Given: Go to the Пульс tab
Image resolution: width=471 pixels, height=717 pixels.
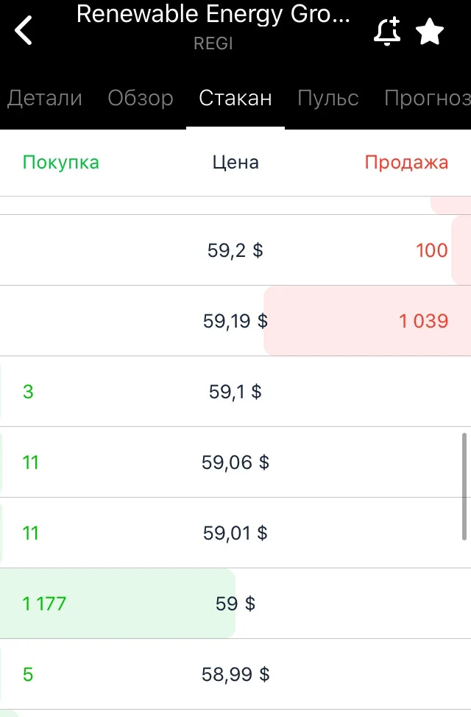Looking at the screenshot, I should (x=328, y=98).
